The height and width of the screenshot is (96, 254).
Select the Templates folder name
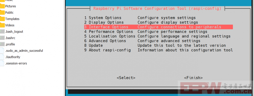tap(12, 19)
